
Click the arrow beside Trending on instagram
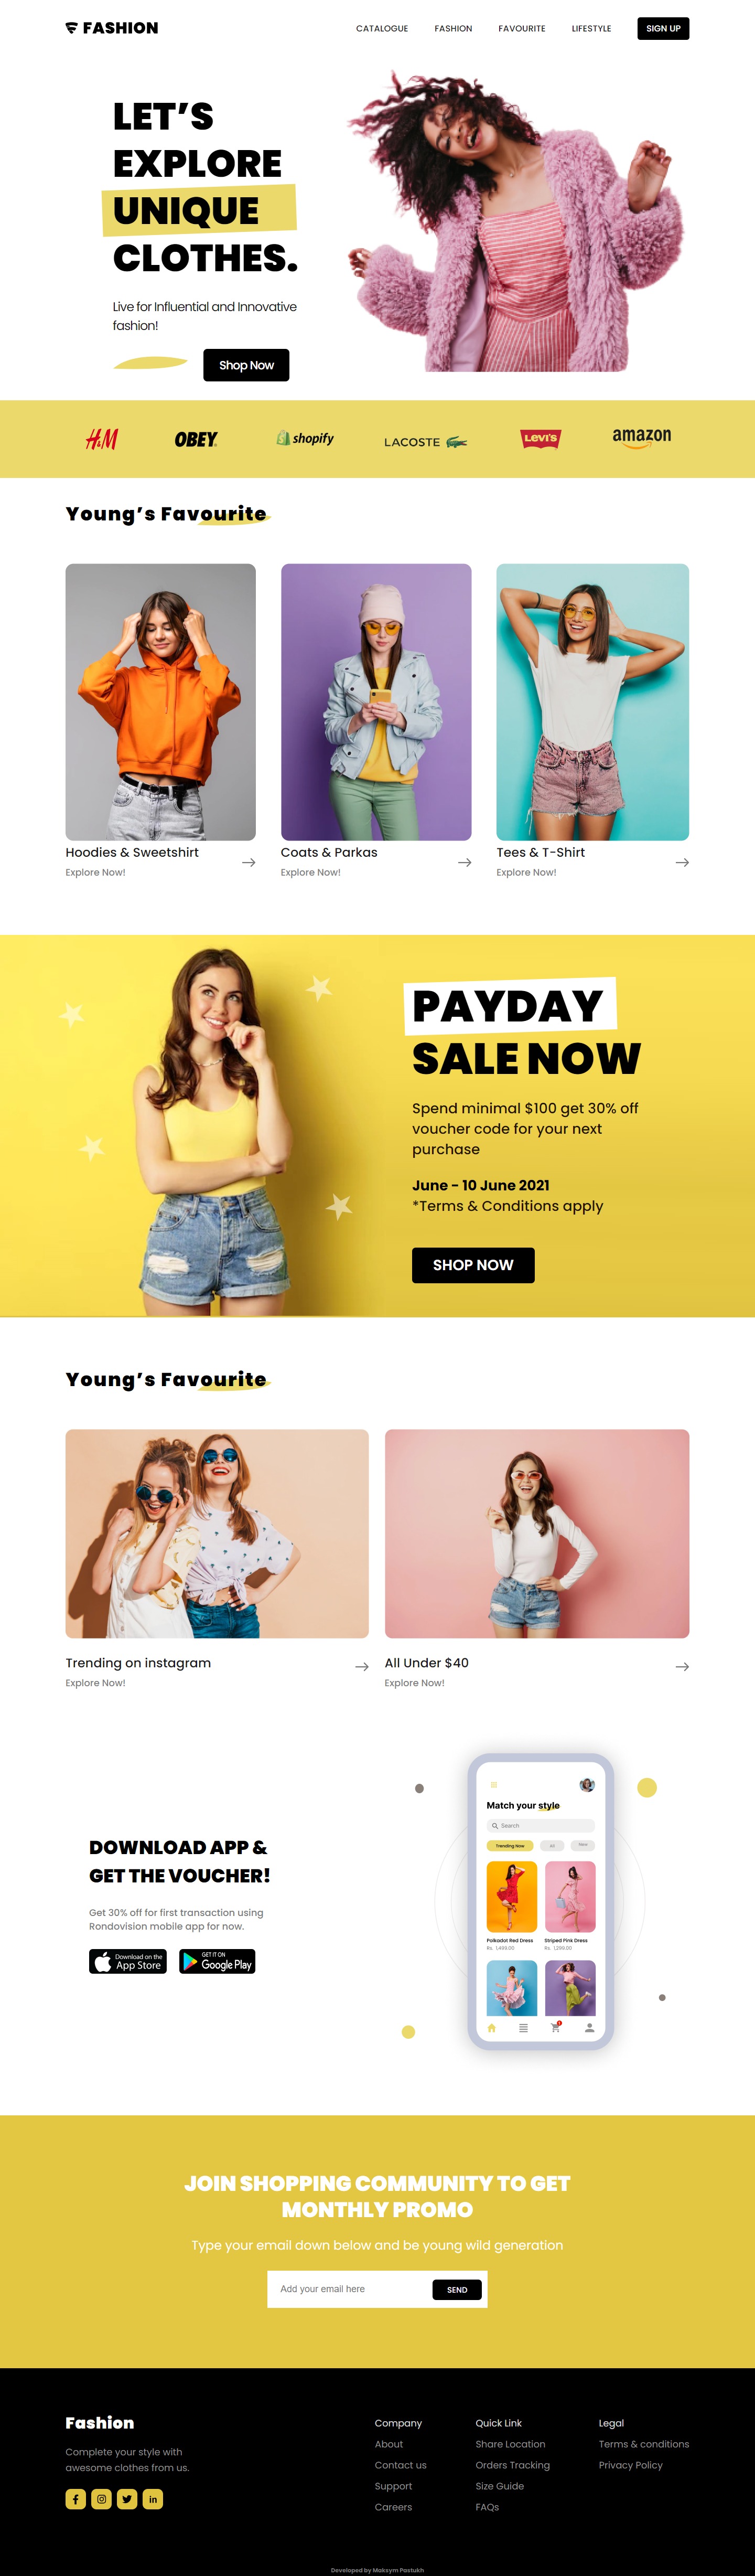[362, 1666]
